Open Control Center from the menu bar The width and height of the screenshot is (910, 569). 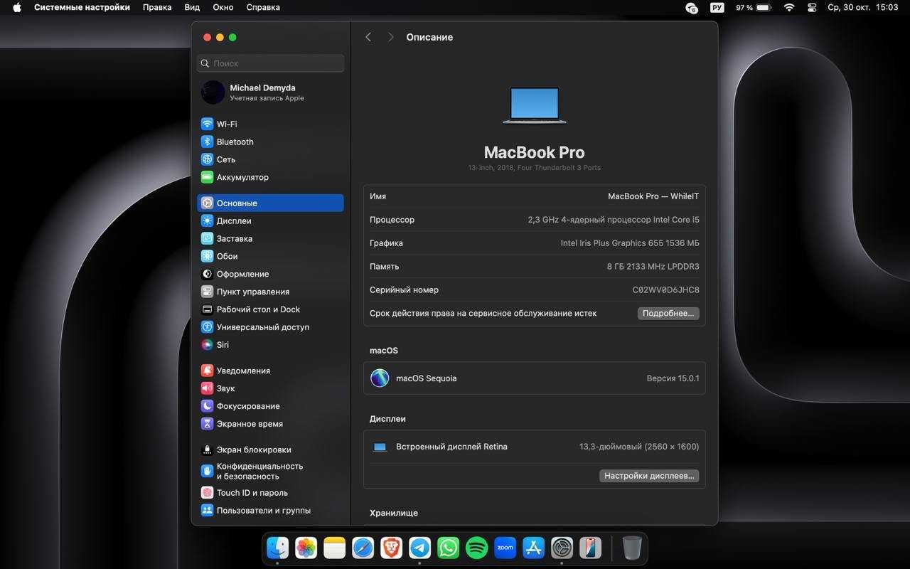[x=812, y=7]
